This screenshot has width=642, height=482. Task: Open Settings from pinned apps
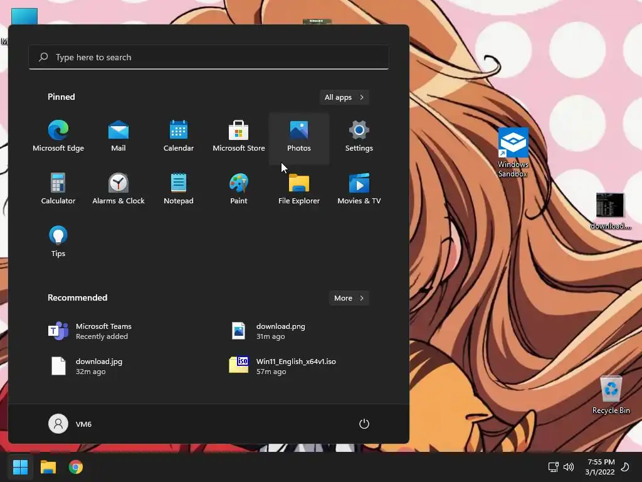pyautogui.click(x=359, y=137)
